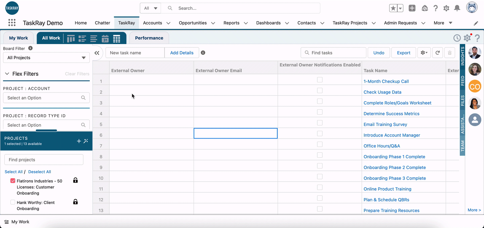Switch to Kanban board view
The image size is (484, 228).
pos(71,39)
